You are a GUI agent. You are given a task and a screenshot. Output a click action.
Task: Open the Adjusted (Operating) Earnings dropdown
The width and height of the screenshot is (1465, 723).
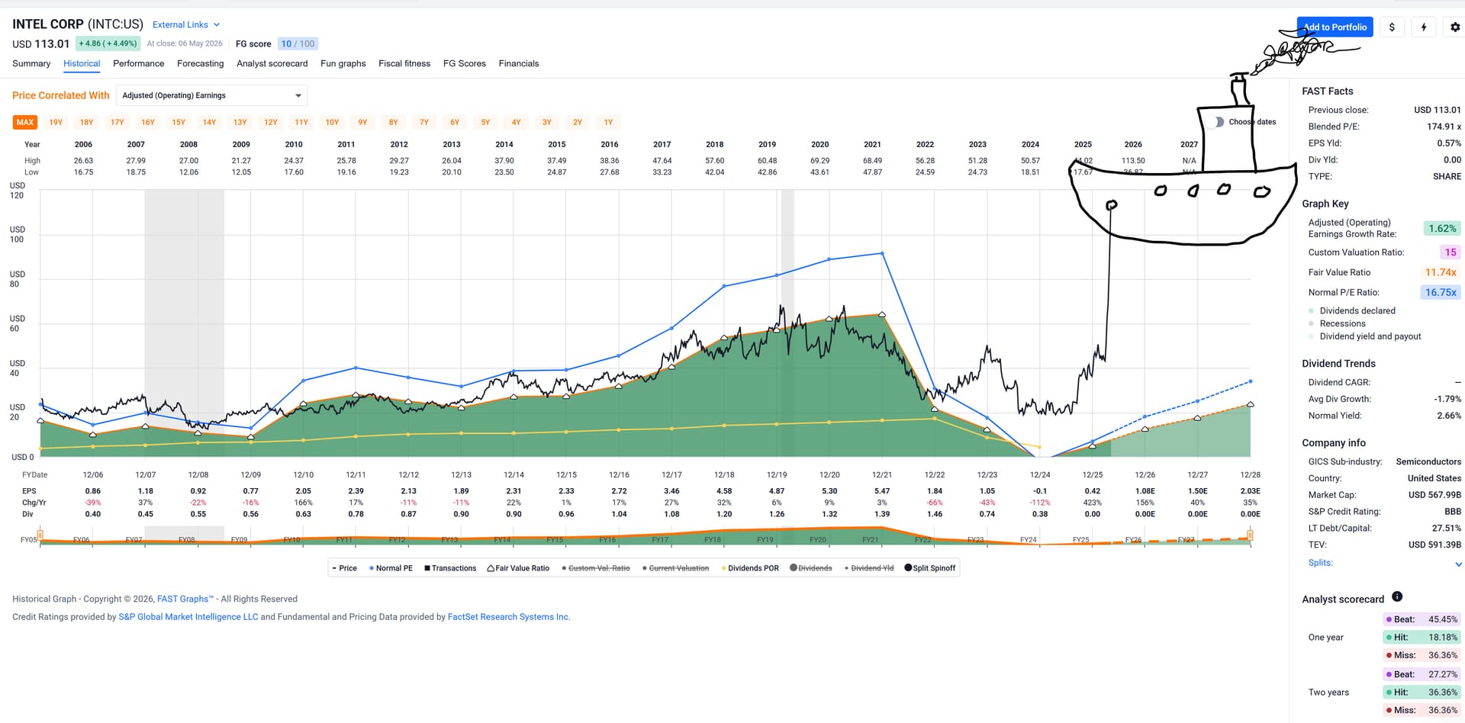pos(212,95)
